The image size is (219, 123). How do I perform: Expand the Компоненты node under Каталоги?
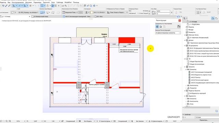click(x=186, y=85)
